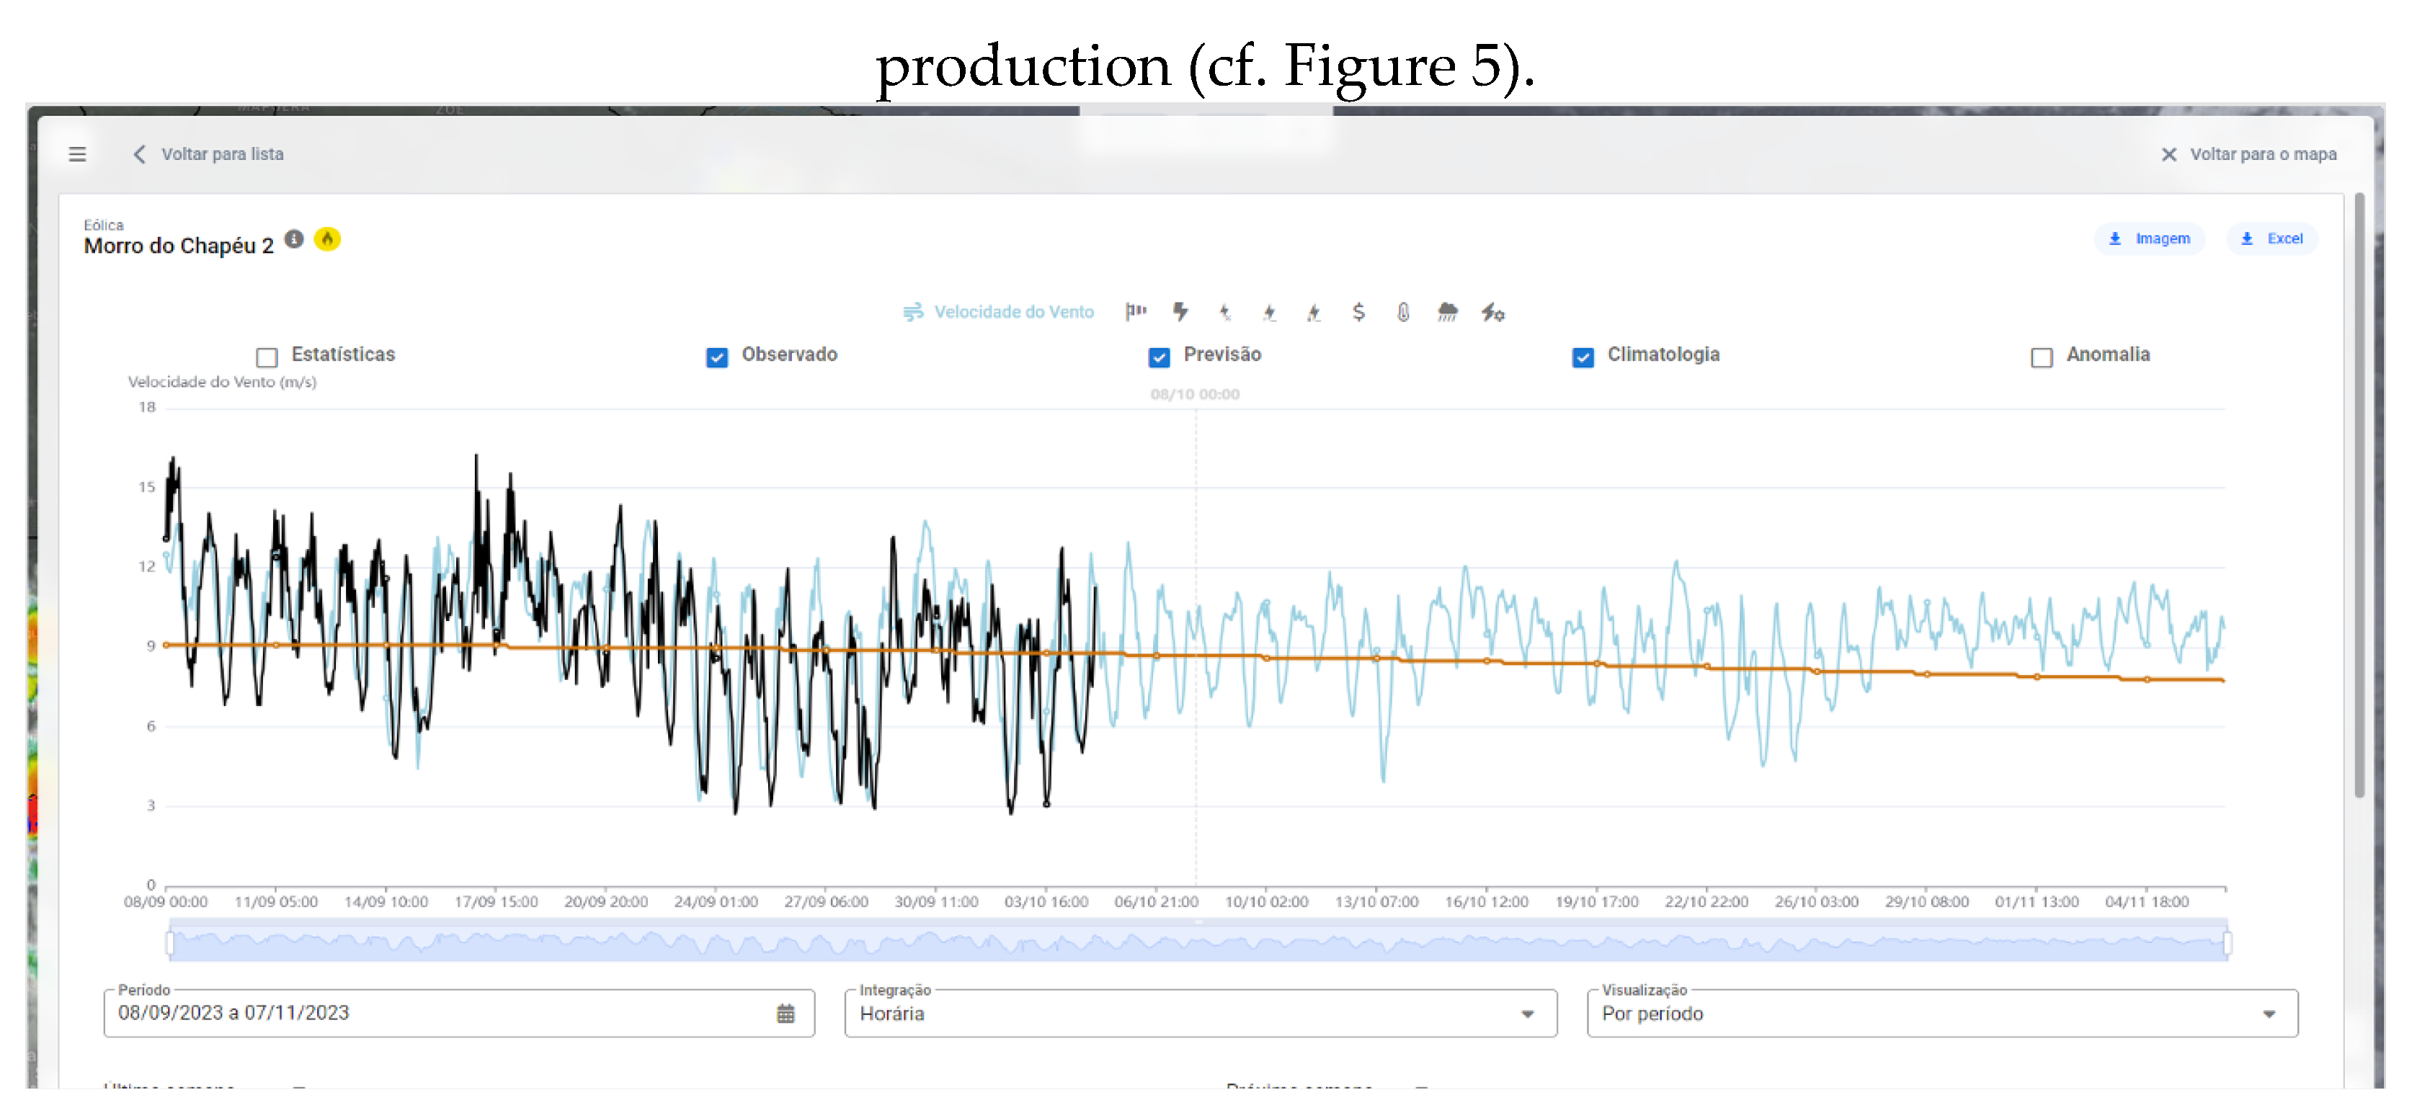Select the wind gust flag icon

point(1136,312)
